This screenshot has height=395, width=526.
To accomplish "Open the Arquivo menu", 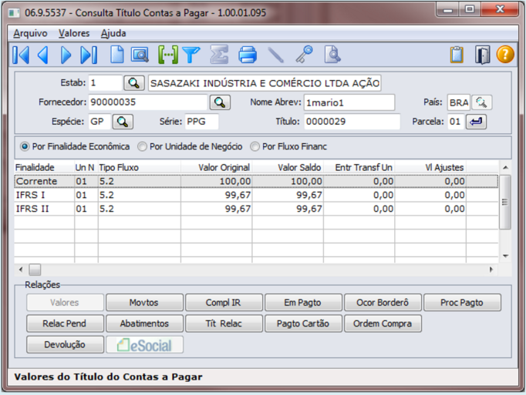I will (30, 33).
